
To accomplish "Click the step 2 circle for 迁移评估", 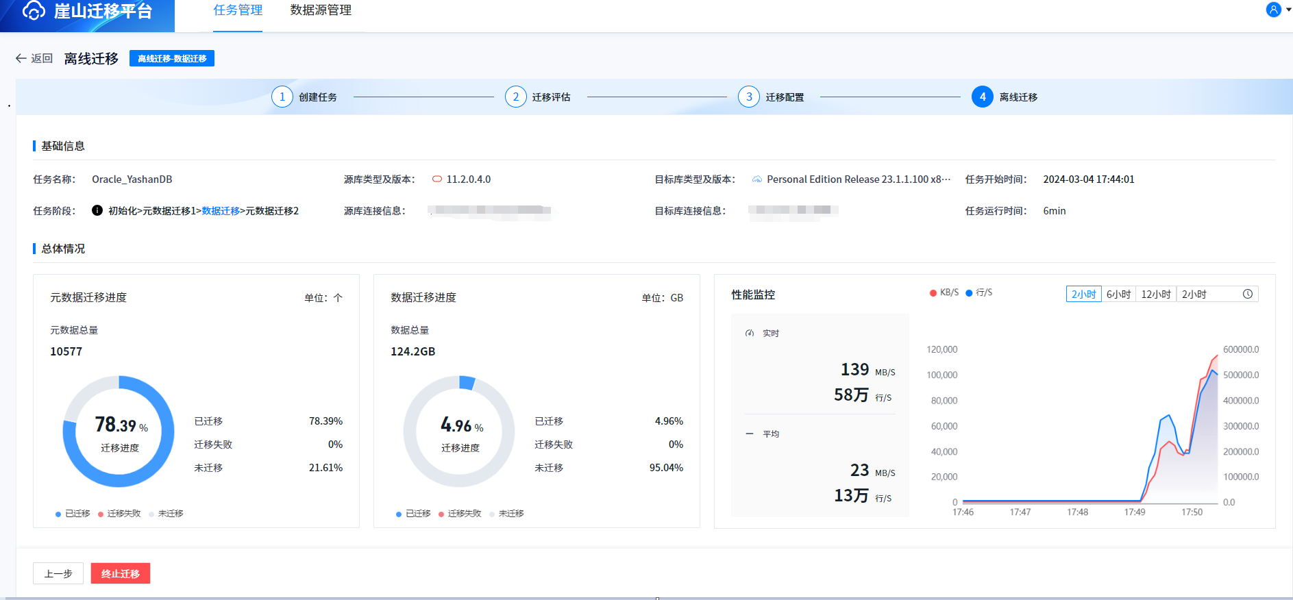I will point(516,97).
